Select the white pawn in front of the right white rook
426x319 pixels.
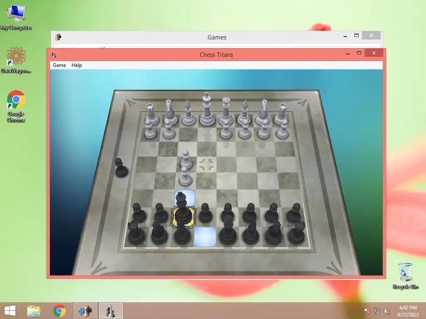pyautogui.click(x=283, y=130)
